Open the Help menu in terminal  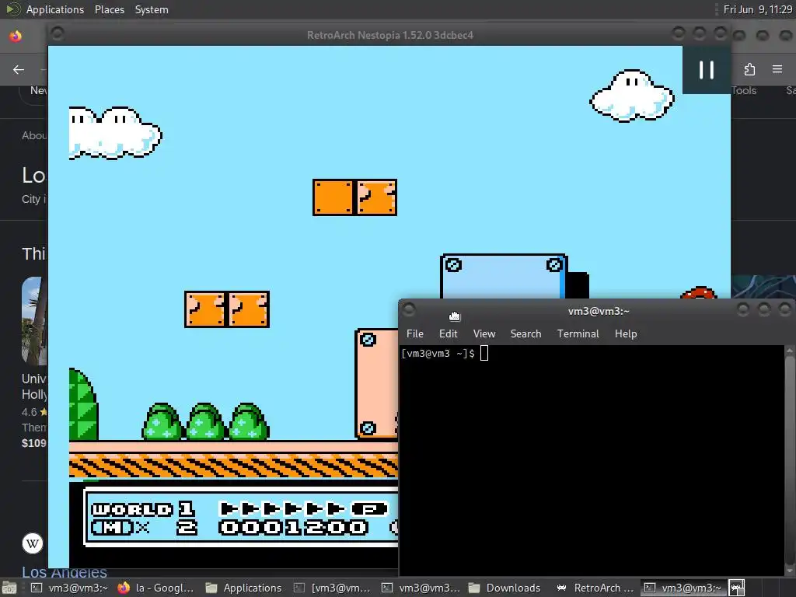point(626,333)
